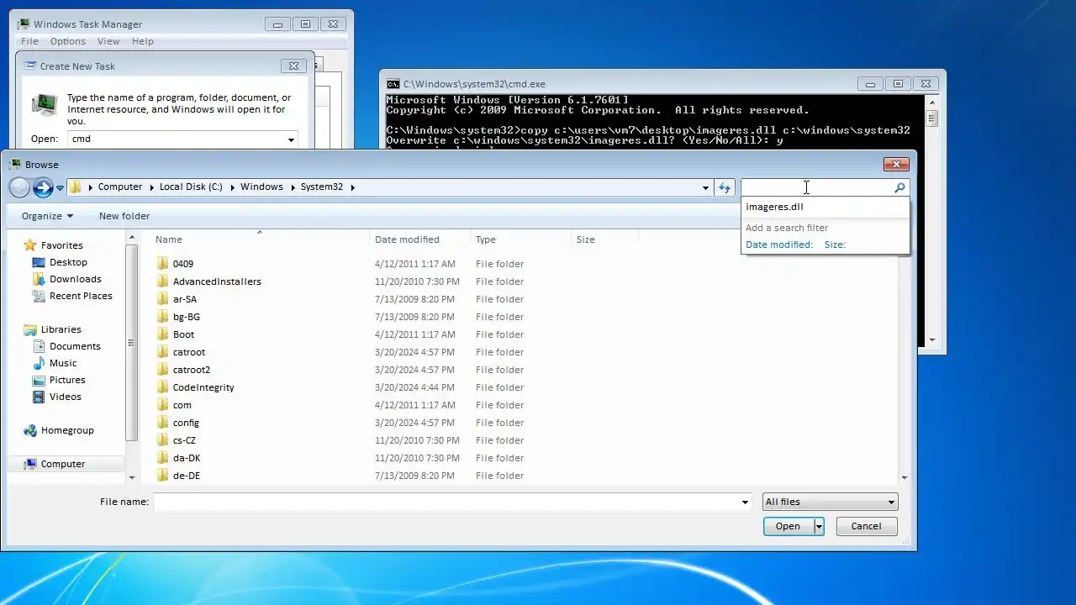
Task: Select the CodeIntegrity folder icon
Action: point(163,387)
